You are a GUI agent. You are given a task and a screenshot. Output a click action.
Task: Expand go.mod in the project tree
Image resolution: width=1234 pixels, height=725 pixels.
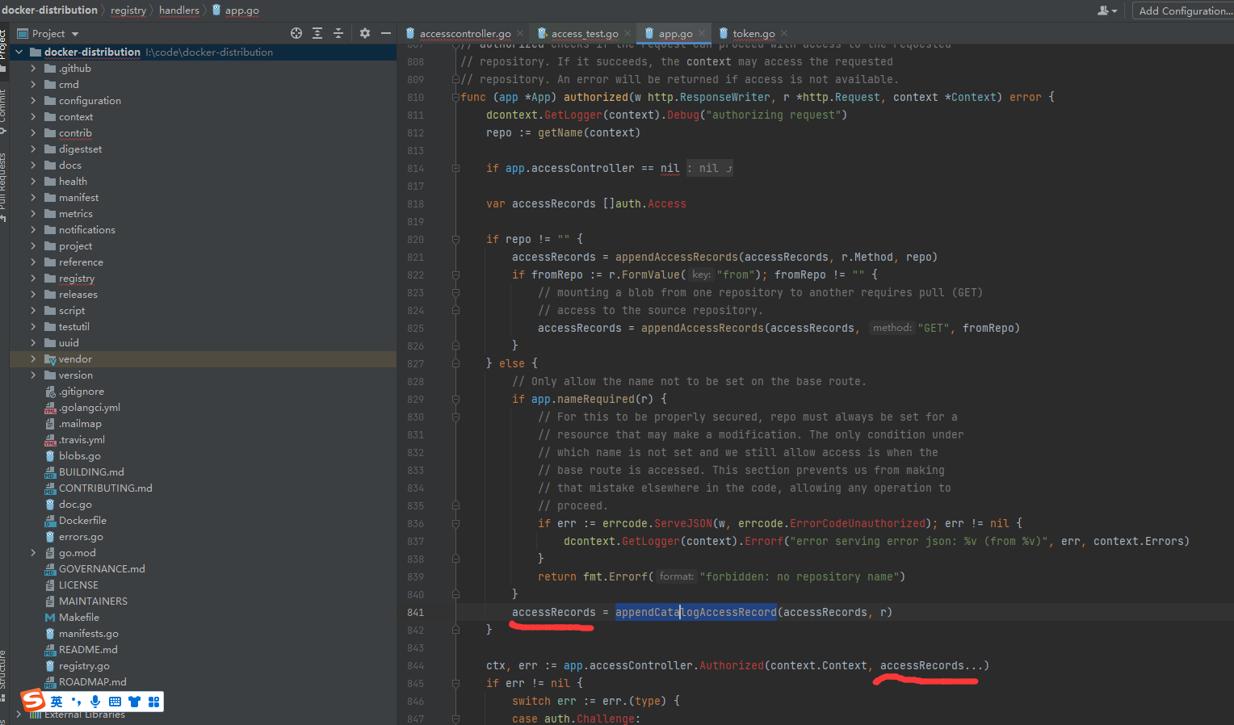32,552
